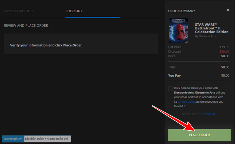Click the red discount amount -$39.99
Viewport: 235px width, 144px height.
point(223,52)
